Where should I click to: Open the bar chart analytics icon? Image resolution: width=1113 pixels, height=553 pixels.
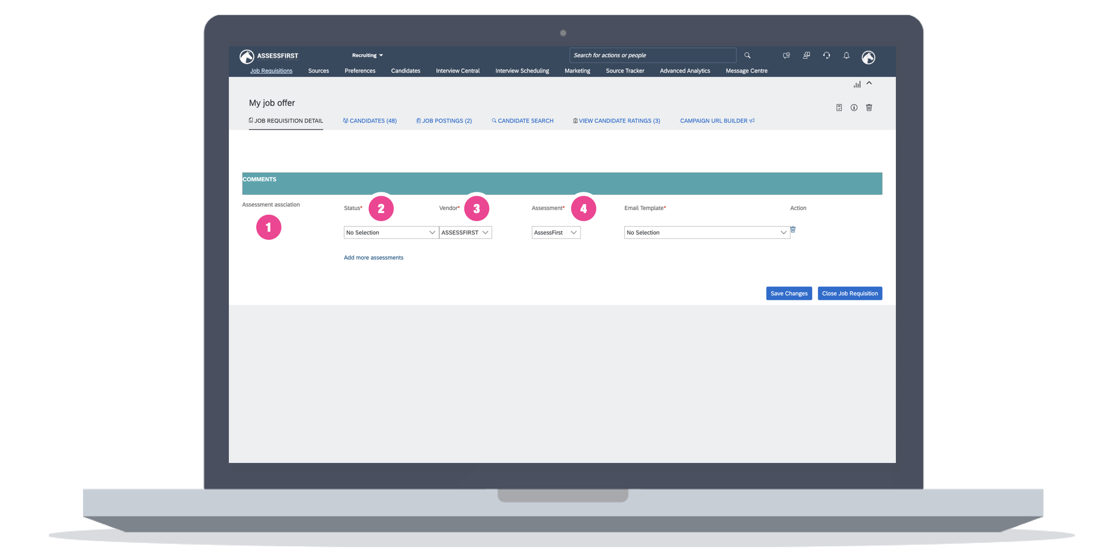(x=857, y=85)
